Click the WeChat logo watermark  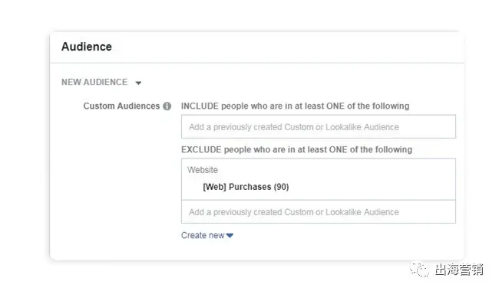(419, 270)
